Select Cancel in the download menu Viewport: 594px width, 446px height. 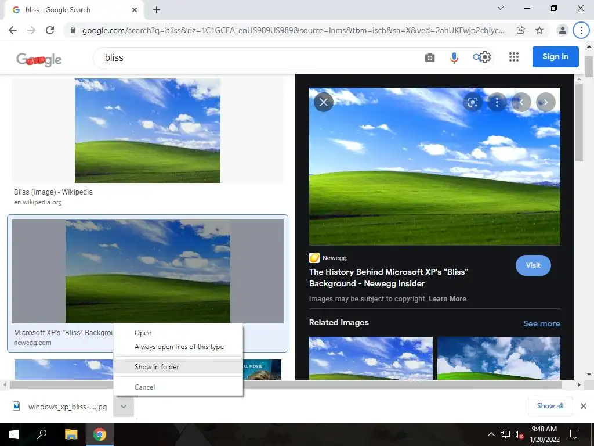coord(178,387)
